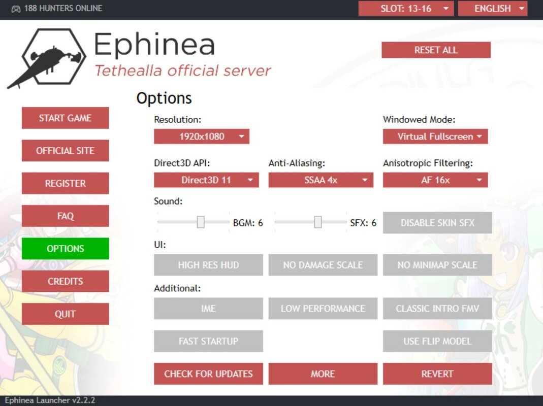Enable the IME option

208,309
